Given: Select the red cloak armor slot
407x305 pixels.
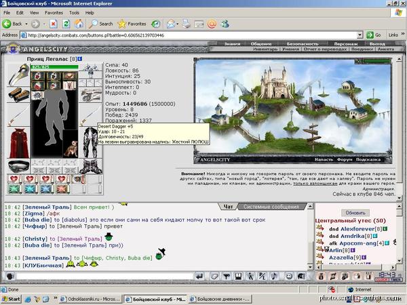Looking at the screenshot, I should click(x=18, y=143).
